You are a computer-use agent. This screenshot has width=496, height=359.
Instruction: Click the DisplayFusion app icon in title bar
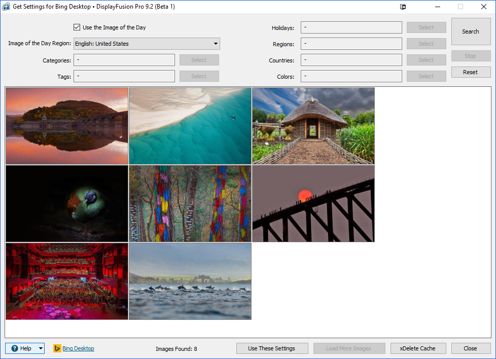tap(7, 7)
